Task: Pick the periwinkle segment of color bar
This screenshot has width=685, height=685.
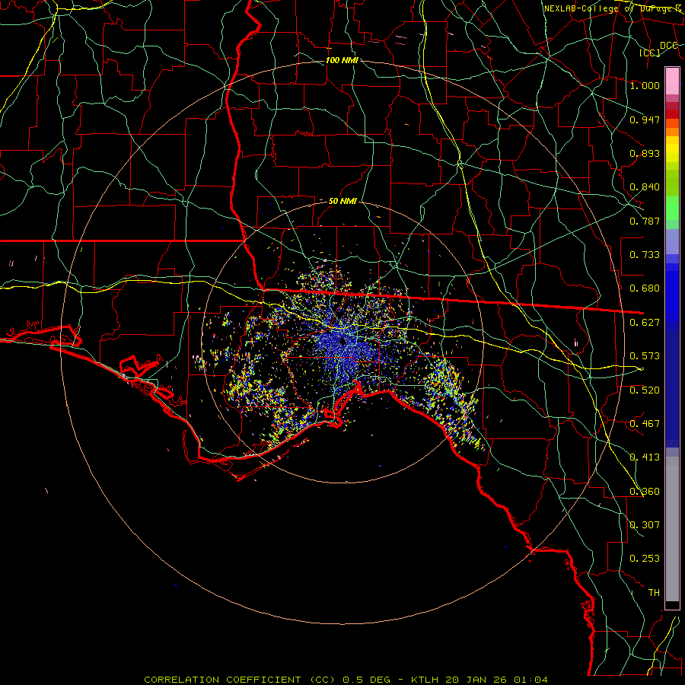Action: coord(672,241)
